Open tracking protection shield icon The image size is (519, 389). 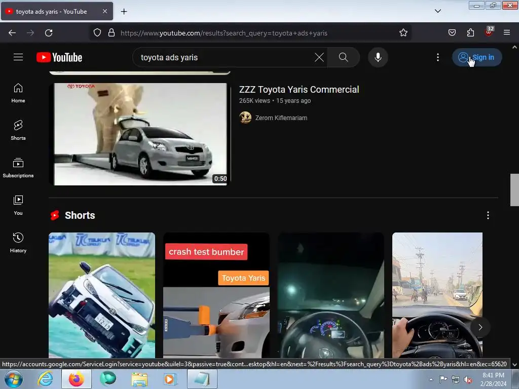tap(97, 33)
